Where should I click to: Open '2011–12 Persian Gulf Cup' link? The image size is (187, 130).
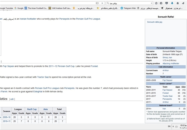pyautogui.click(x=61, y=66)
